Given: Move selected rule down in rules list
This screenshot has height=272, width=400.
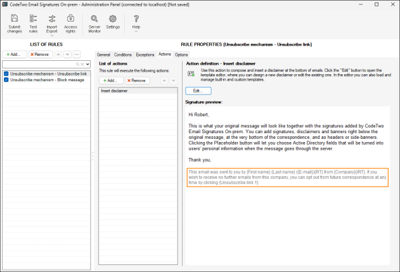Looking at the screenshot, I should (67, 55).
